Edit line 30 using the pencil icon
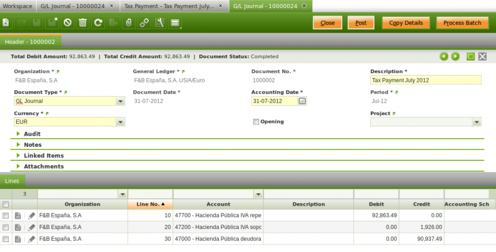This screenshot has height=252, width=496. (x=32, y=239)
